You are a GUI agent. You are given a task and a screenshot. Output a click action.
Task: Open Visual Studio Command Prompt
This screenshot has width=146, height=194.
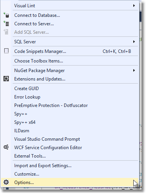click(x=70, y=139)
